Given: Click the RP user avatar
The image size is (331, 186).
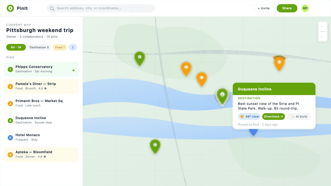Looking at the screenshot, I should pyautogui.click(x=305, y=8).
